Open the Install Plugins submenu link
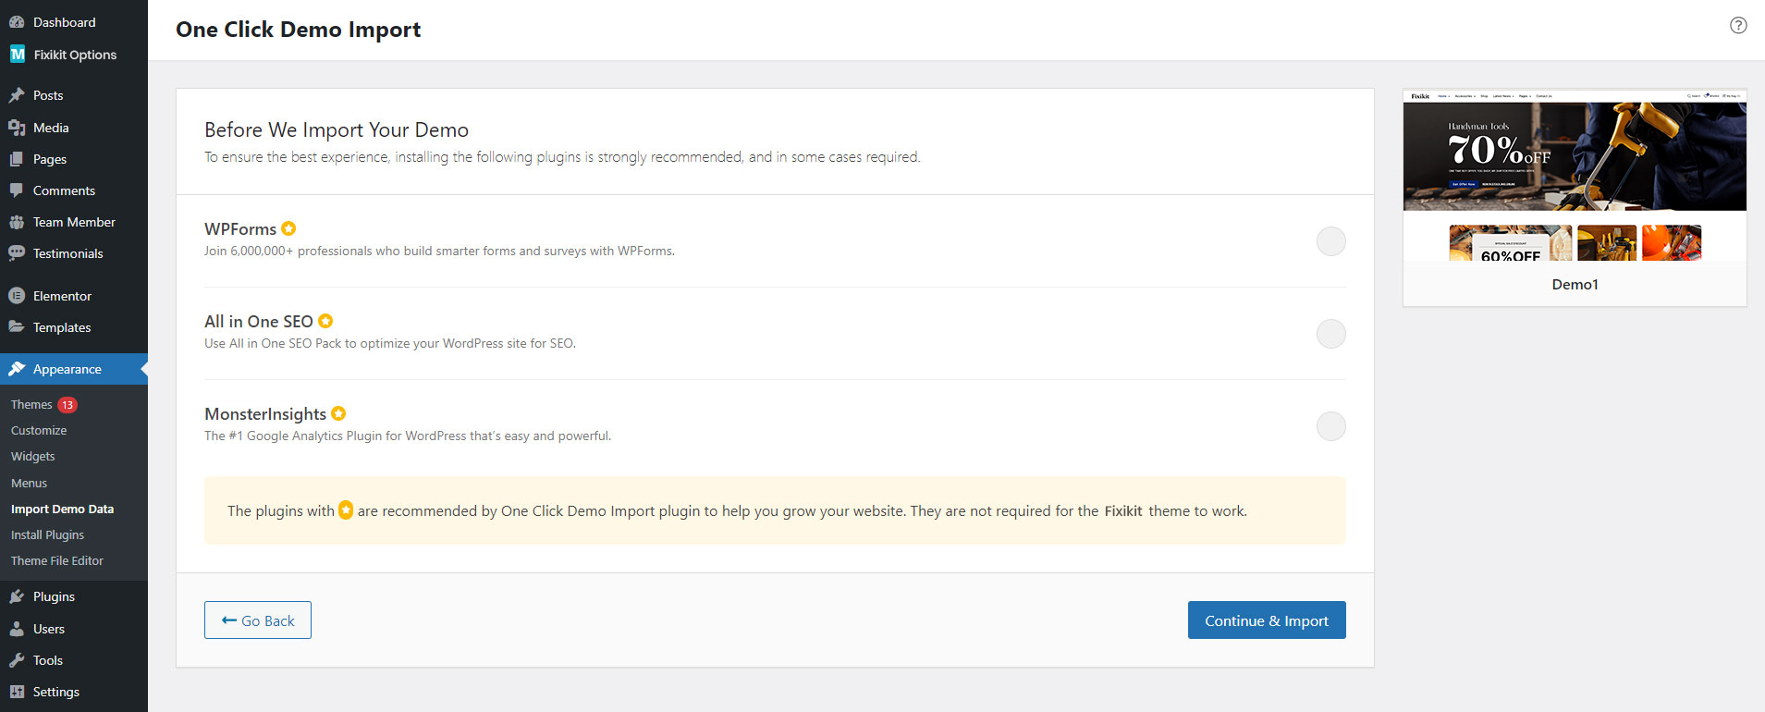 tap(47, 535)
